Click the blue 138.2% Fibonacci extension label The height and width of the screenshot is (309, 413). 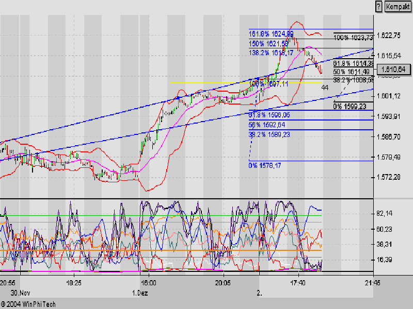coord(271,53)
